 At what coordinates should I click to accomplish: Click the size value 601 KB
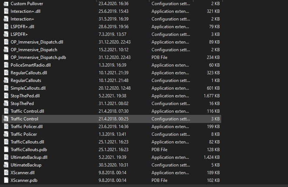(x=213, y=88)
